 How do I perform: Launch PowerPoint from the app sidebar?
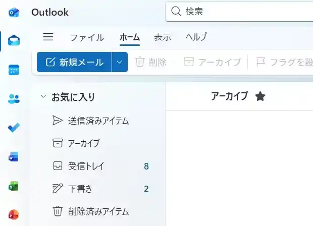click(x=14, y=215)
